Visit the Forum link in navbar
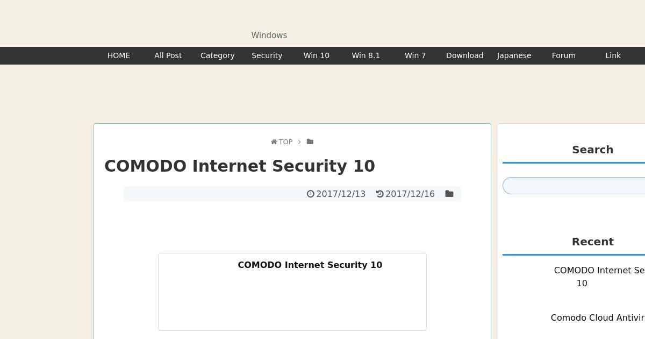Viewport: 645px width, 339px height. 564,55
